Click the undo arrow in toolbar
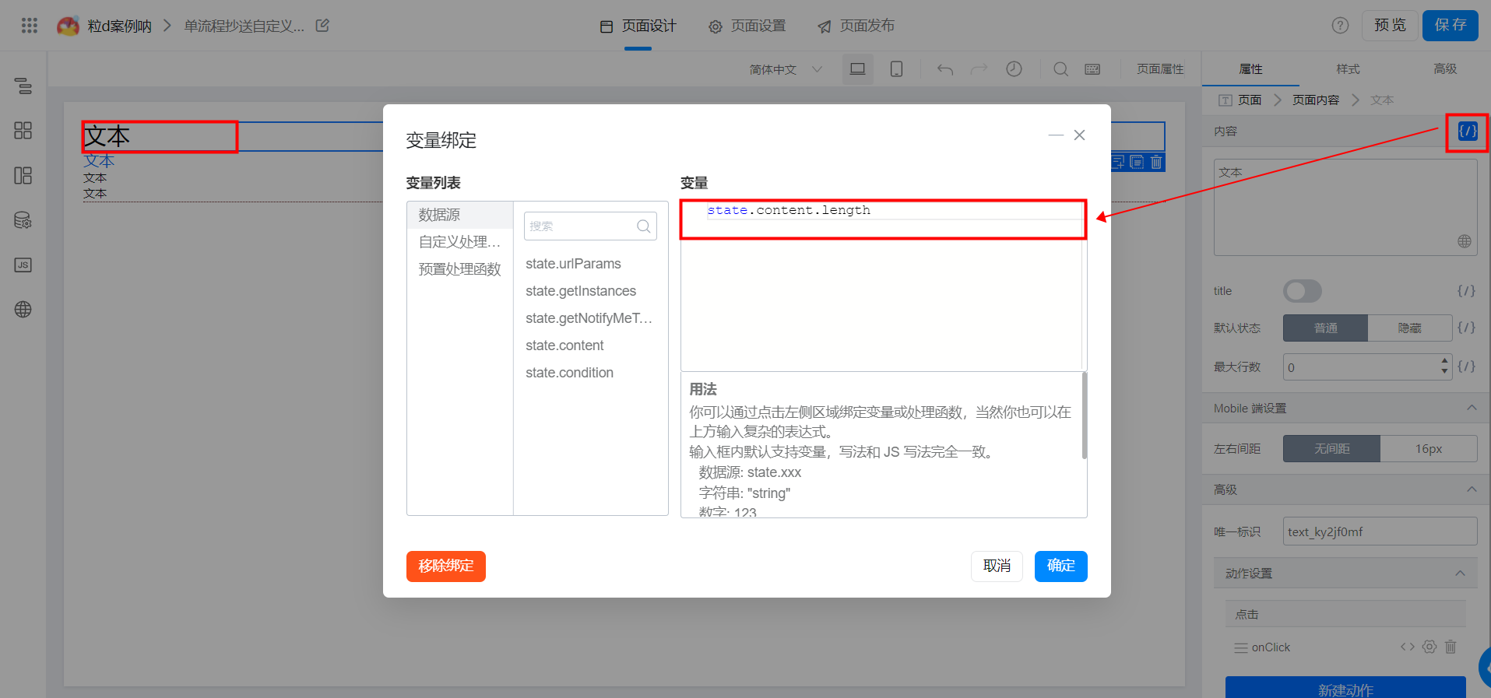This screenshot has width=1491, height=698. (945, 69)
